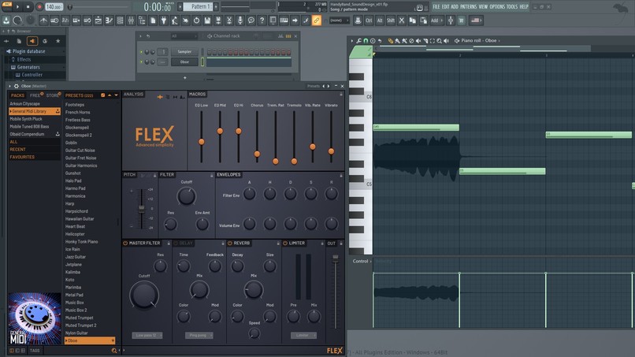
Task: Click the speech bubble hint icon
Action: click(x=251, y=20)
